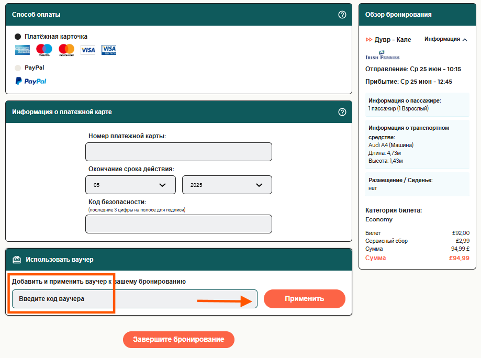
Task: Click the American Express card icon
Action: [x=23, y=50]
